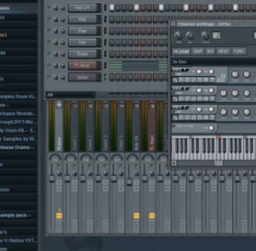Click the lit orange routing button on Master track
Image resolution: width=256 pixels, height=251 pixels.
[x=59, y=216]
